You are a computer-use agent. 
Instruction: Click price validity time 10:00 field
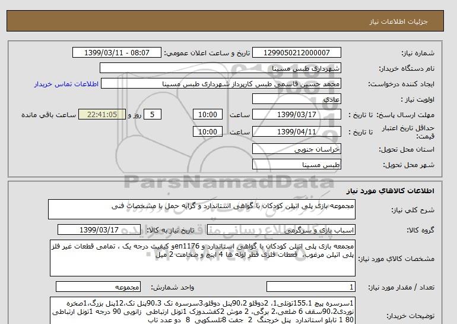click(x=208, y=131)
